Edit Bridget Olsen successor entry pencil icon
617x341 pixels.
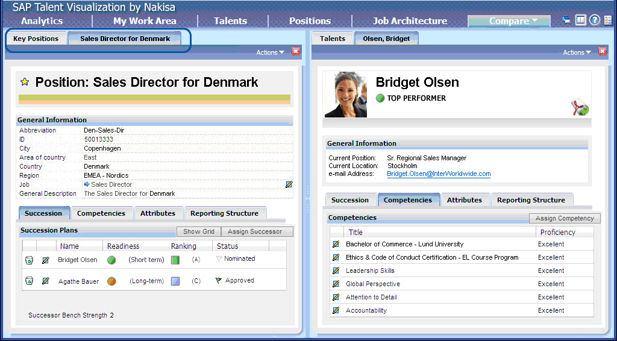point(46,260)
